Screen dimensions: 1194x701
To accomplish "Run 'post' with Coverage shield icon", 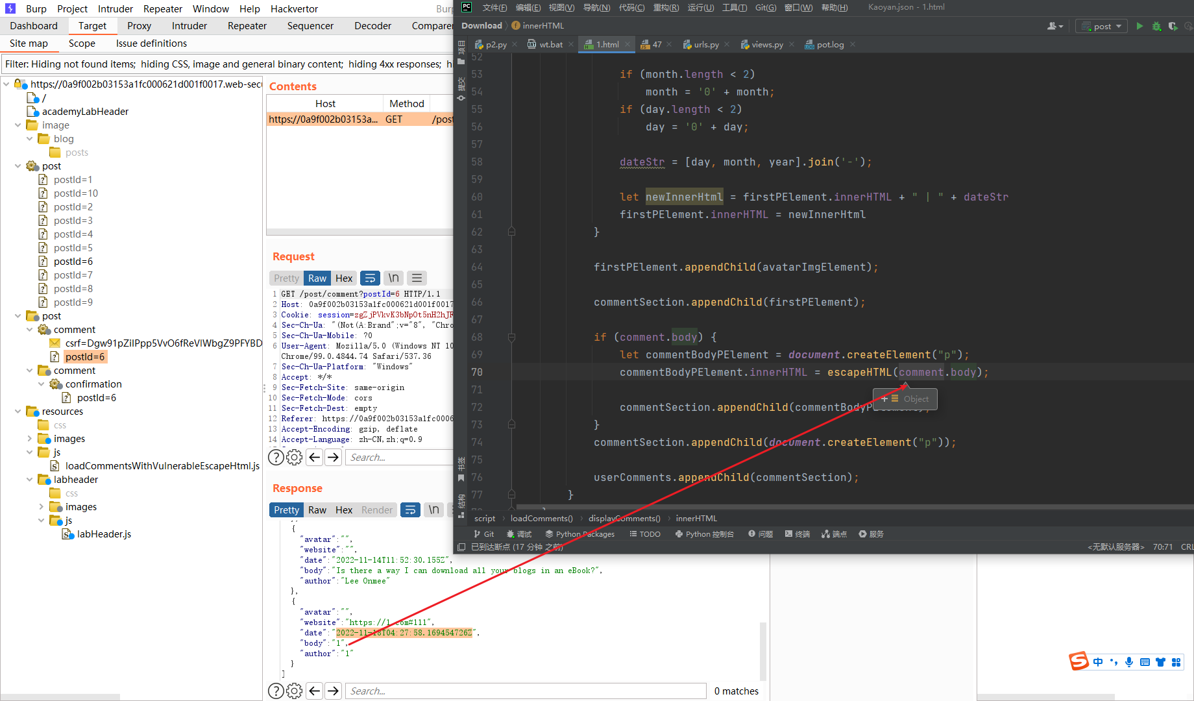I will [1173, 26].
